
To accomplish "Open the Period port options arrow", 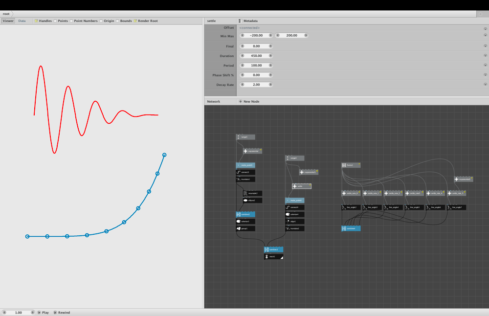I will [485, 65].
